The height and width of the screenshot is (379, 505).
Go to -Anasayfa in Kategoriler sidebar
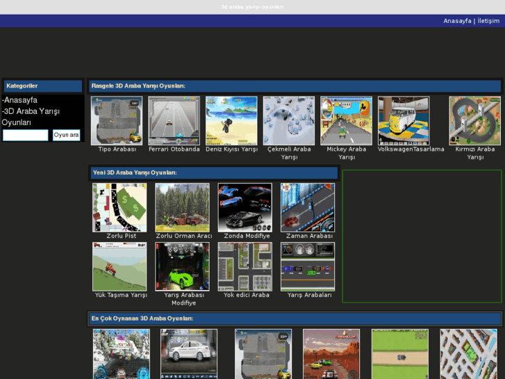point(19,100)
